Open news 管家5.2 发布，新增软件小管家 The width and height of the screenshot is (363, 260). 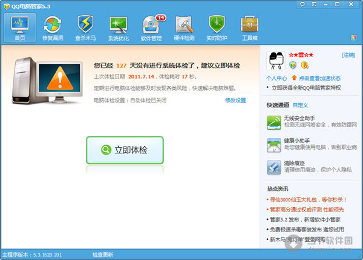[x=305, y=219]
